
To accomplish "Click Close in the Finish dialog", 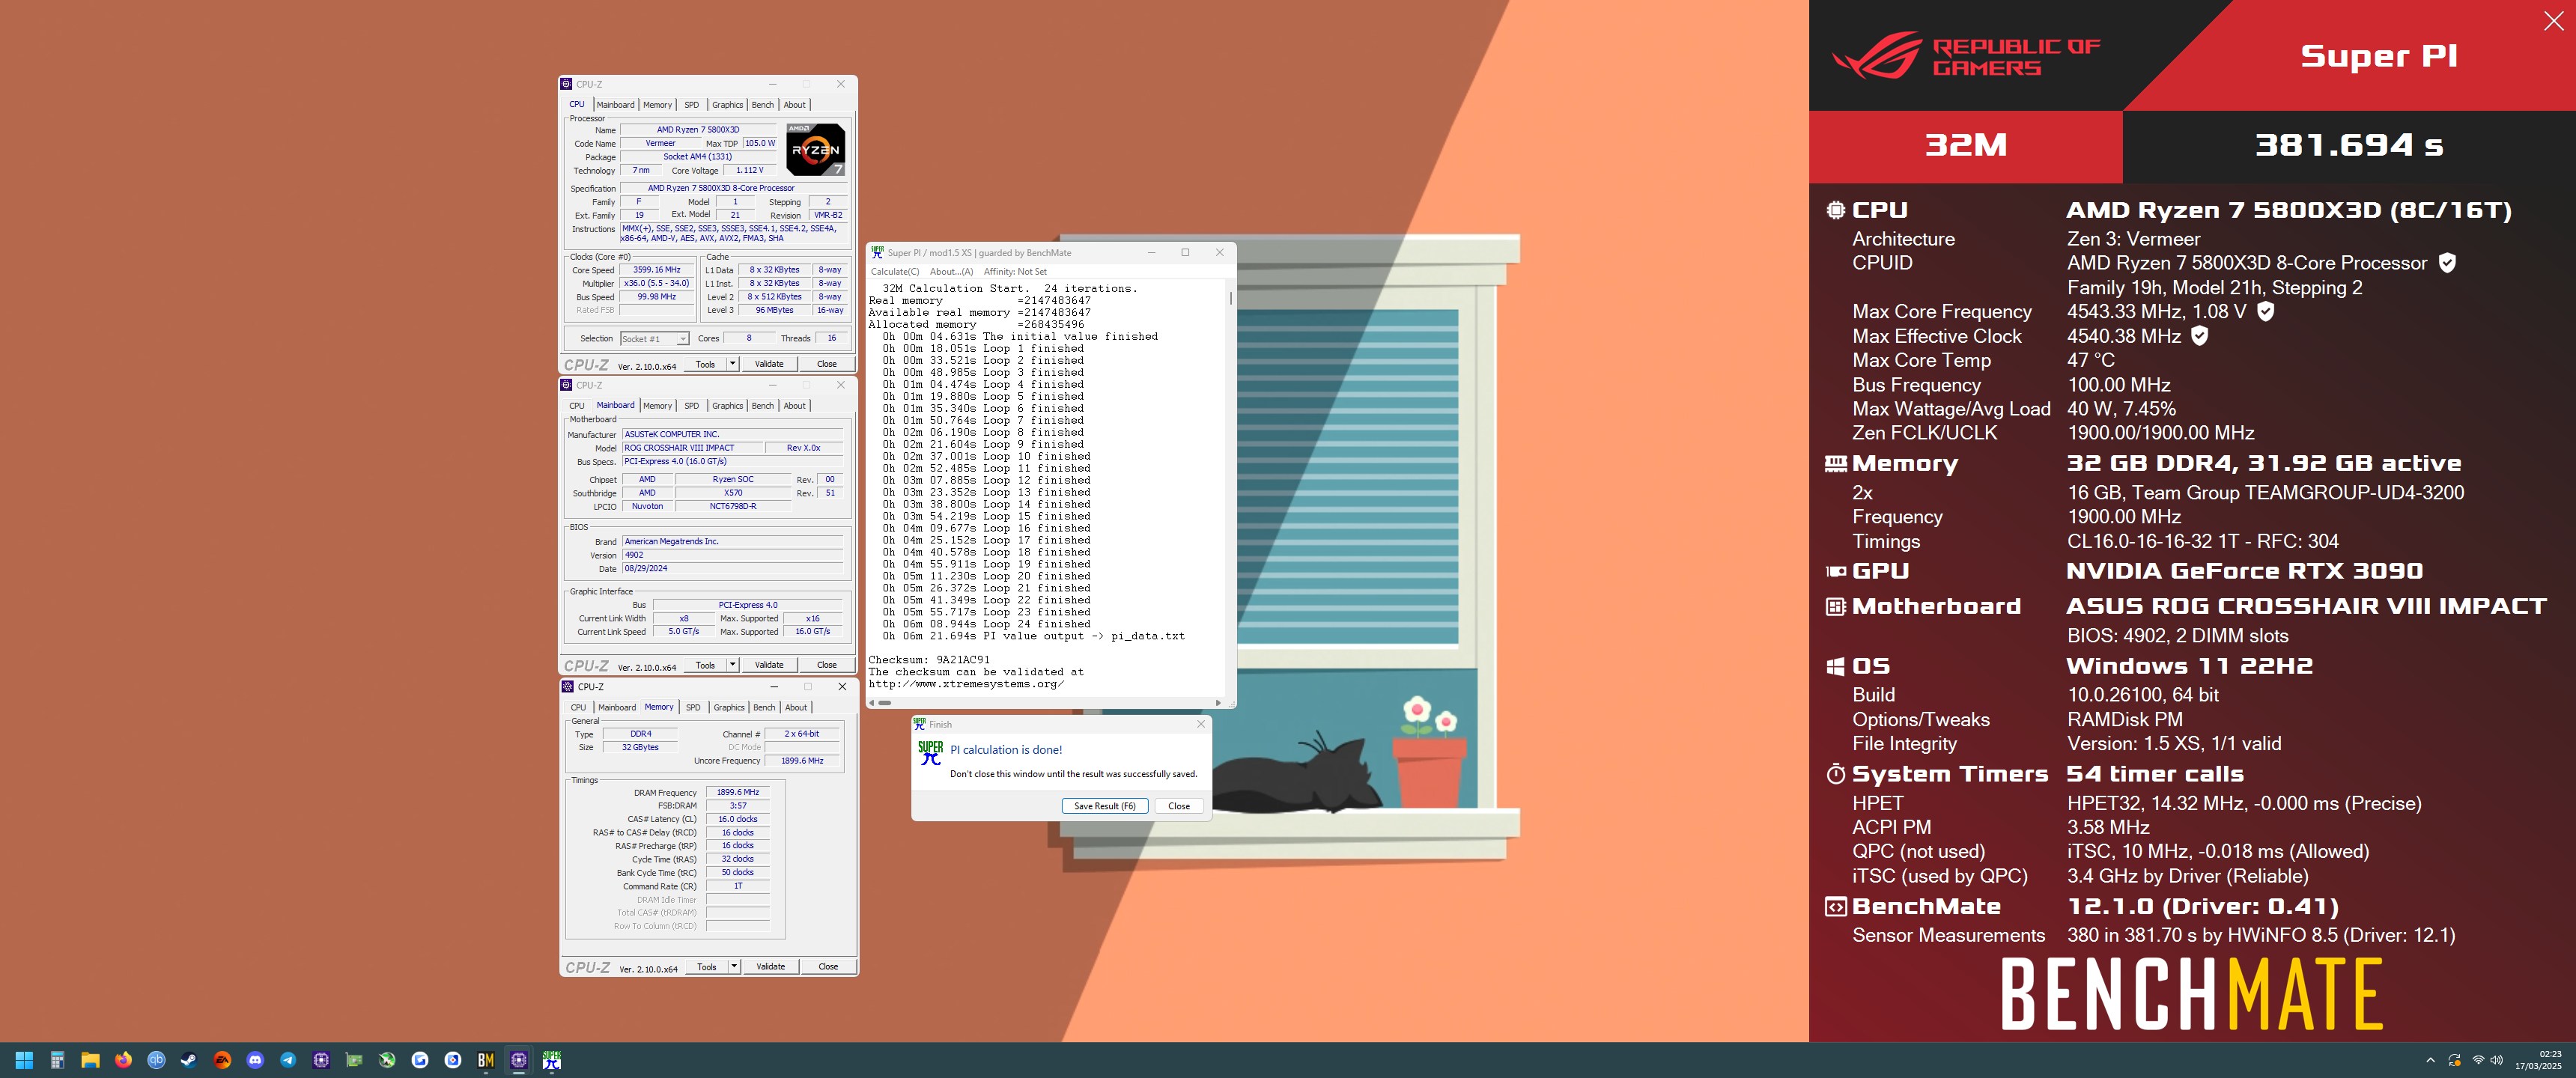I will pos(1179,806).
